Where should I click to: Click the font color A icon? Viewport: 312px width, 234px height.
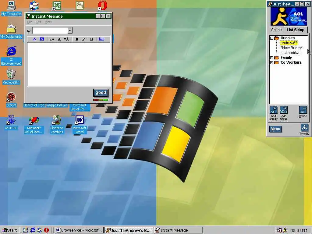(34, 39)
